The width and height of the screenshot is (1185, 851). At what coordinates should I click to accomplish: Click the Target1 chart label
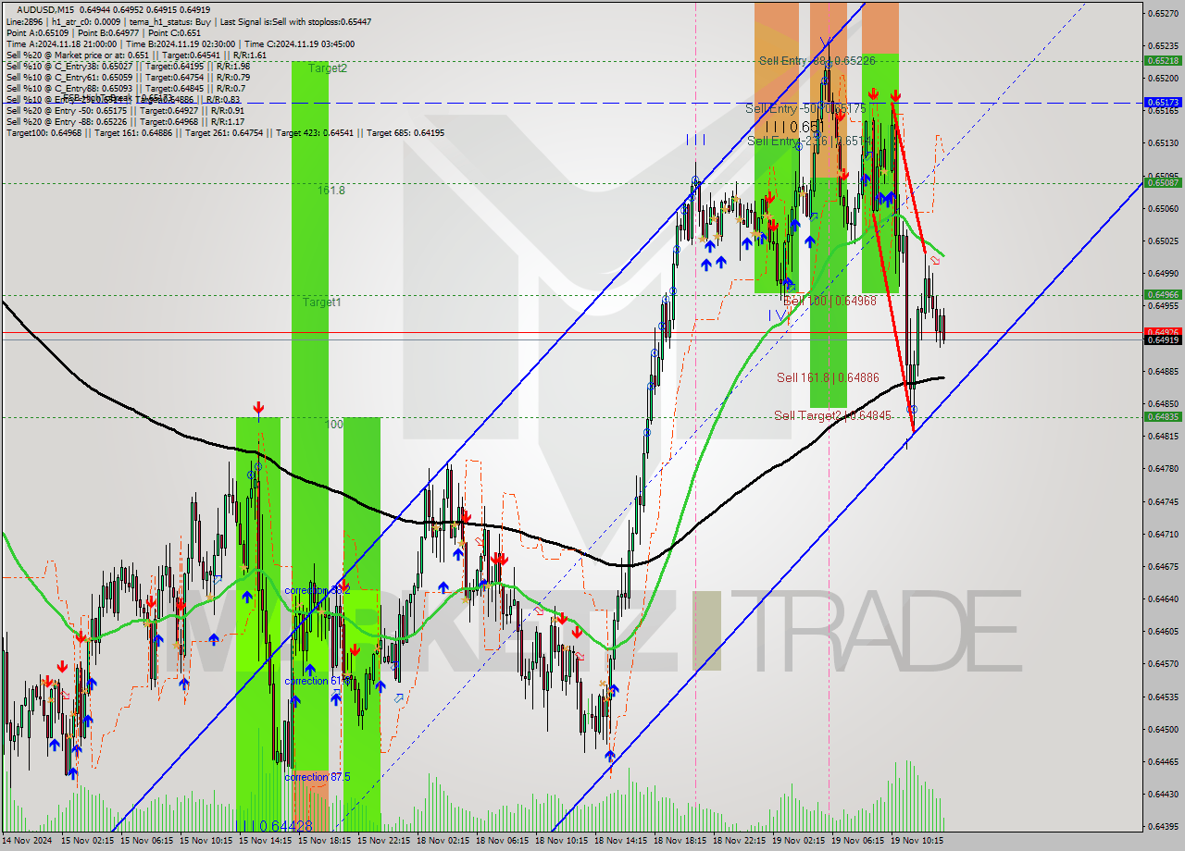321,302
